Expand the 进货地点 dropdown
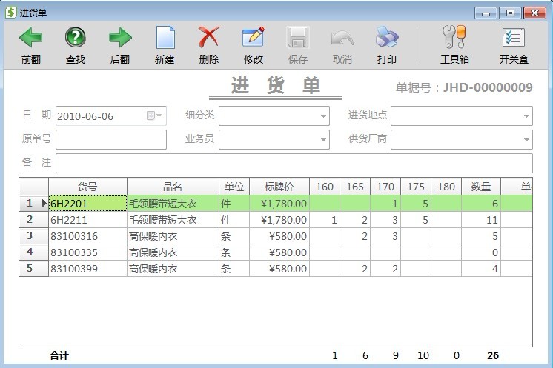This screenshot has width=553, height=368. [x=526, y=116]
